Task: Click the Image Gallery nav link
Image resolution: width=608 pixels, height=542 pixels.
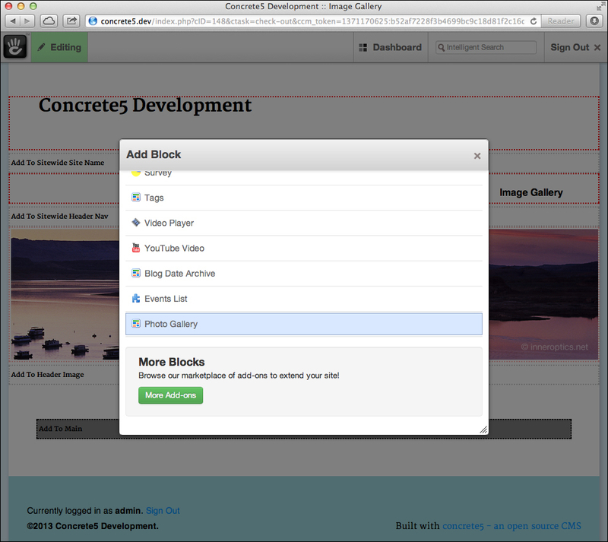Action: pyautogui.click(x=530, y=192)
